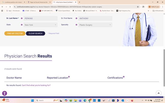Open the MY SAFE BIRD STORE bookmark
This screenshot has width=165, height=103.
coord(46,11)
